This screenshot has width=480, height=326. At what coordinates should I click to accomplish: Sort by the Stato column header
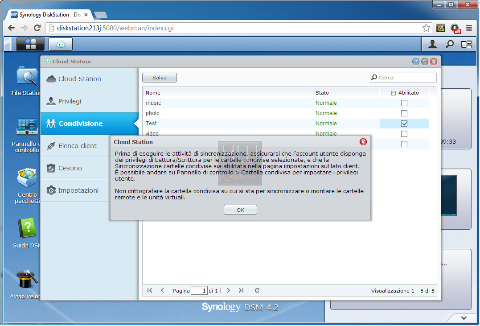pyautogui.click(x=347, y=93)
